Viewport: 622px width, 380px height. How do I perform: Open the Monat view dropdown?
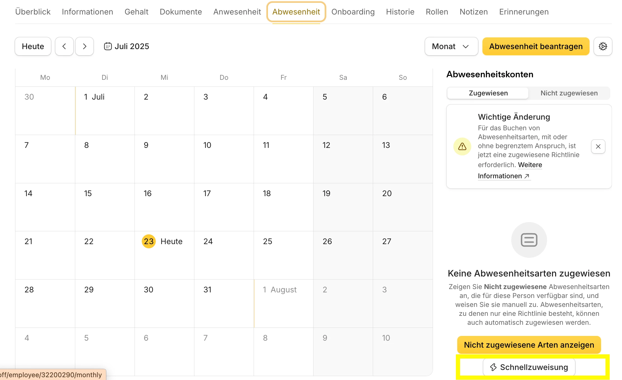[451, 46]
